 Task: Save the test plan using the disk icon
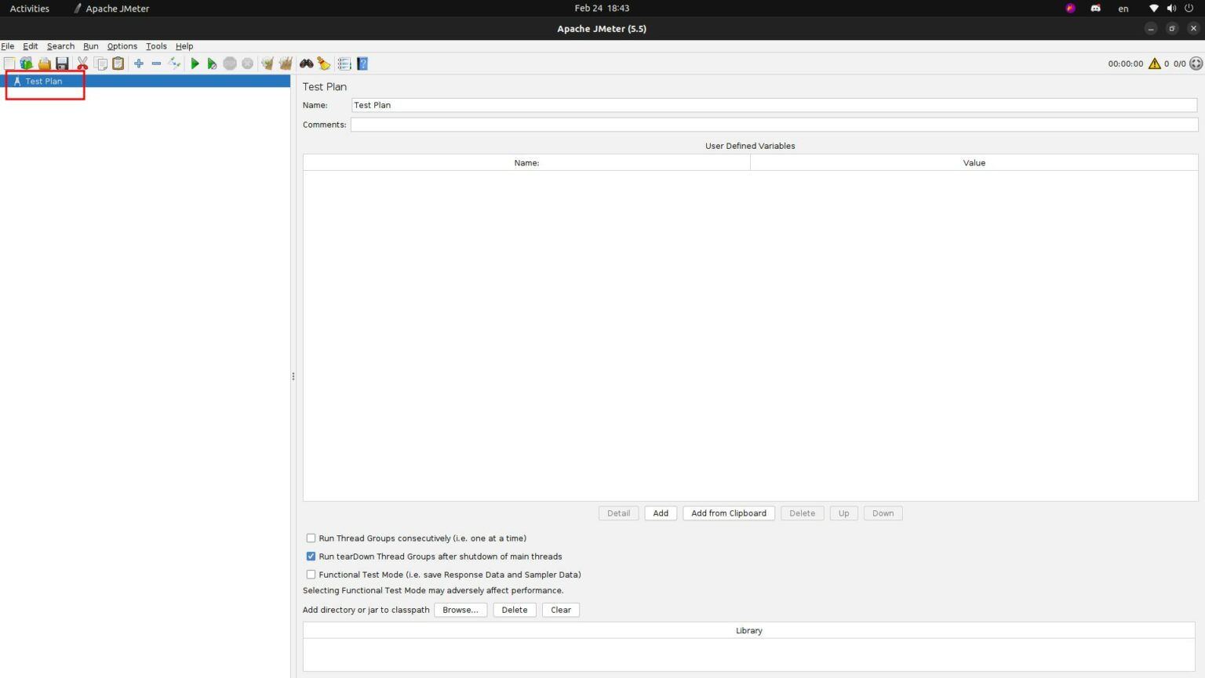61,63
